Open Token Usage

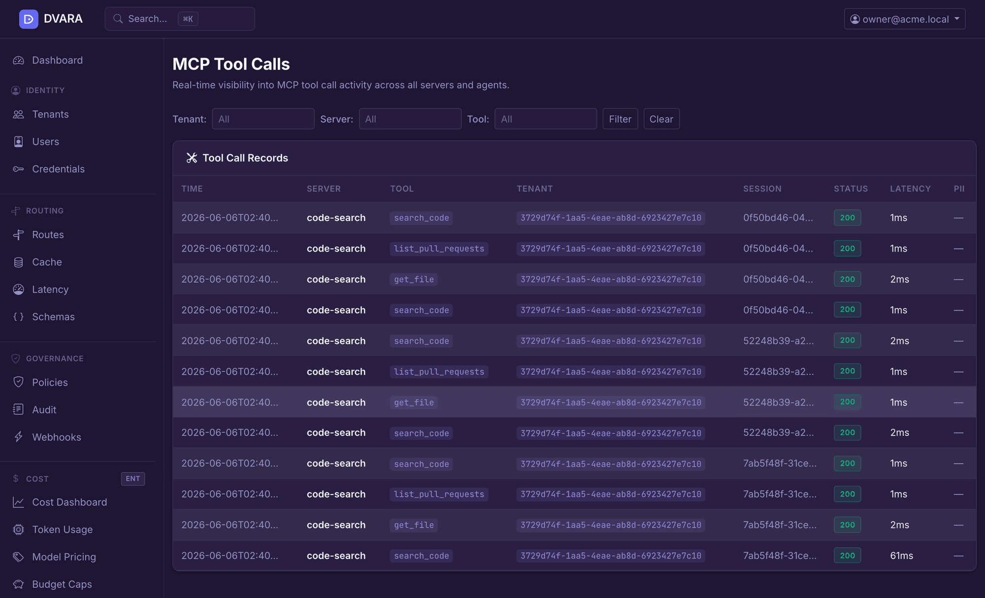[62, 530]
